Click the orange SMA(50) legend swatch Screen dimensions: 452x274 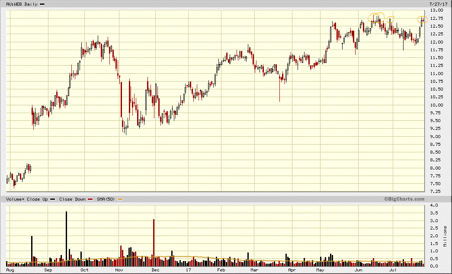tap(120, 199)
